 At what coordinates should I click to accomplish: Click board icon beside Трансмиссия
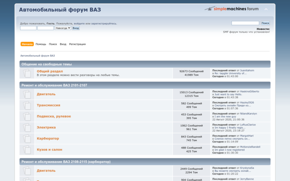click(x=27, y=105)
